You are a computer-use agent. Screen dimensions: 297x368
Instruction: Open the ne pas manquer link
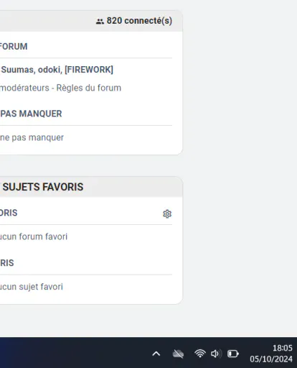[32, 137]
